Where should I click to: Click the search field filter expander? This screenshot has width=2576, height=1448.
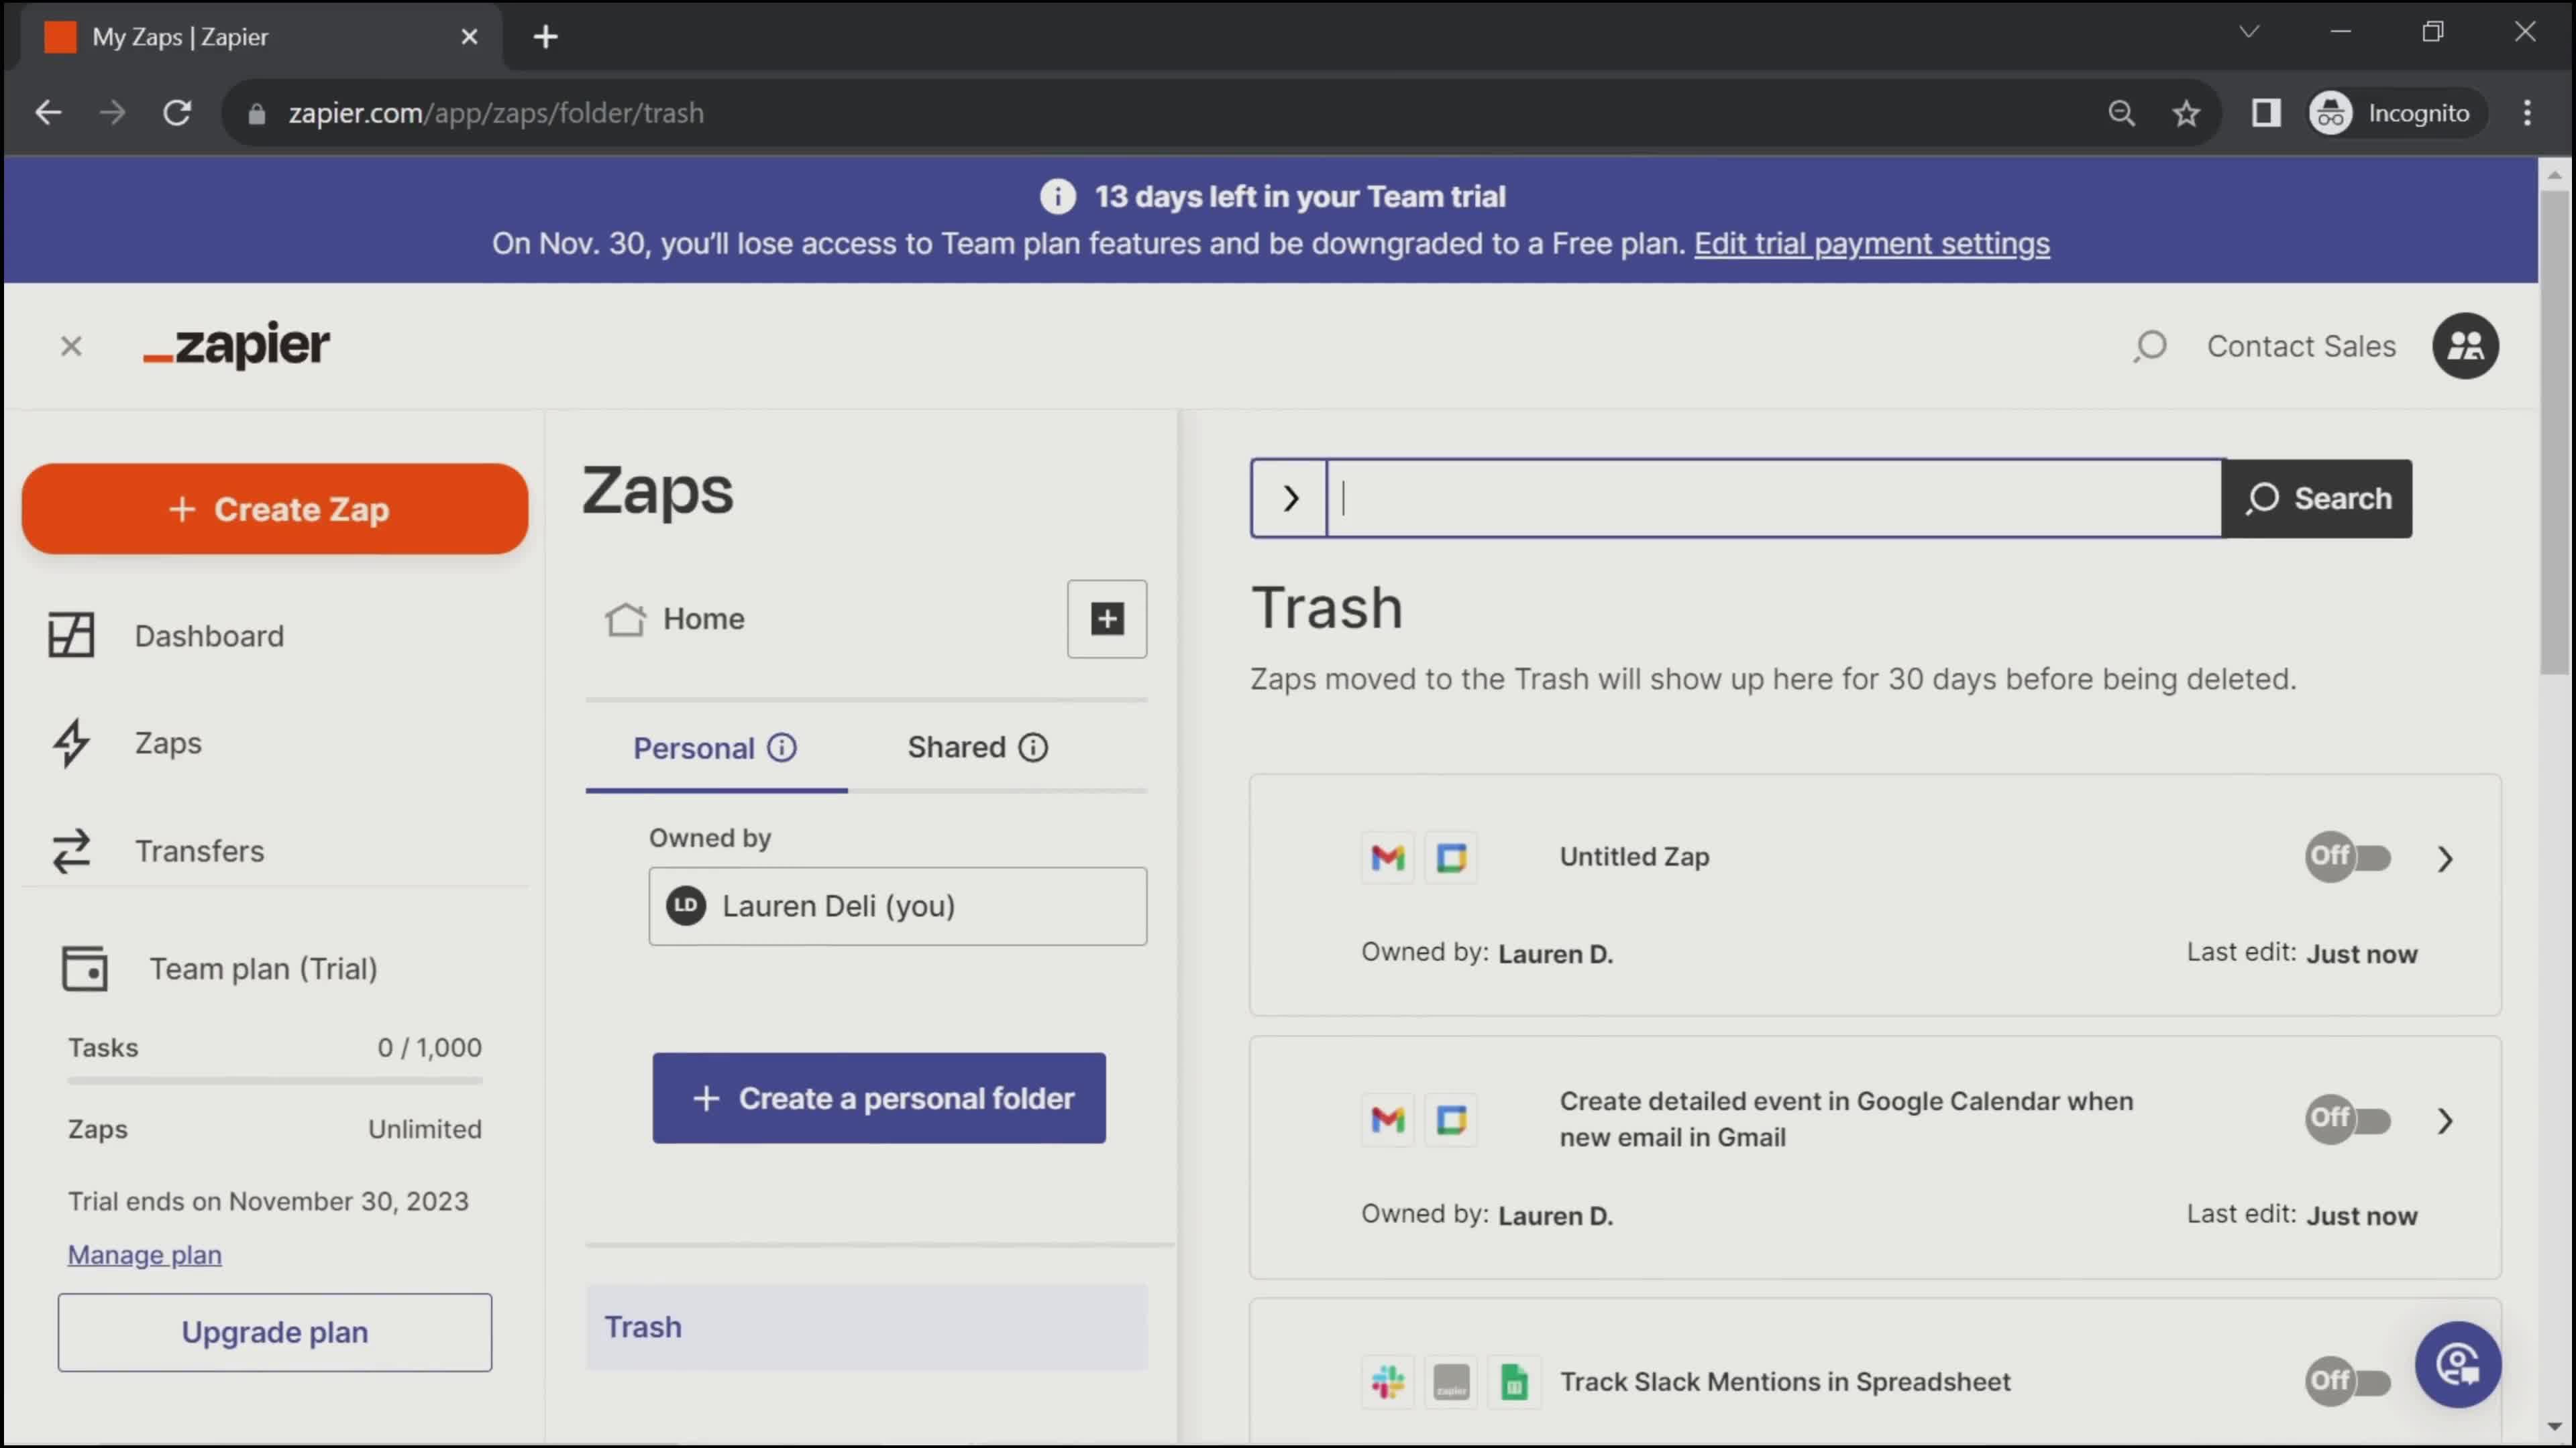tap(1290, 497)
